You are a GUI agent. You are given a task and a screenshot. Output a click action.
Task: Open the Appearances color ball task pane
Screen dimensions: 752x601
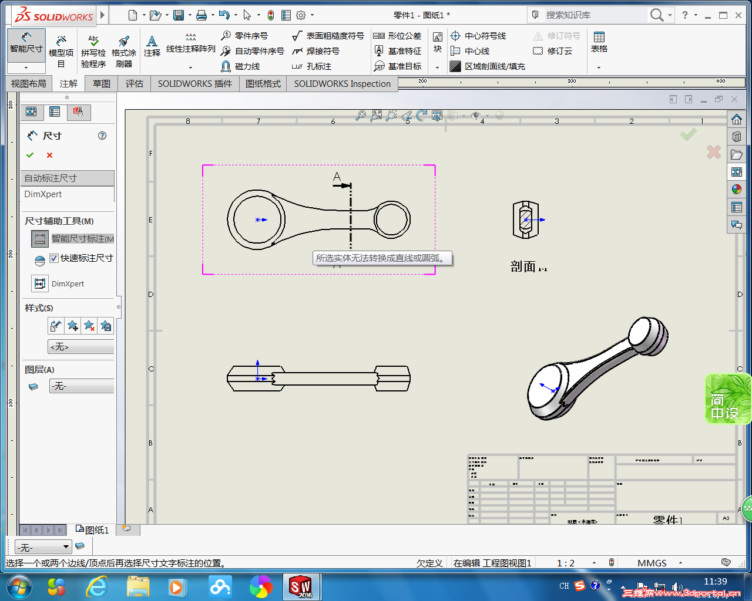tap(737, 190)
